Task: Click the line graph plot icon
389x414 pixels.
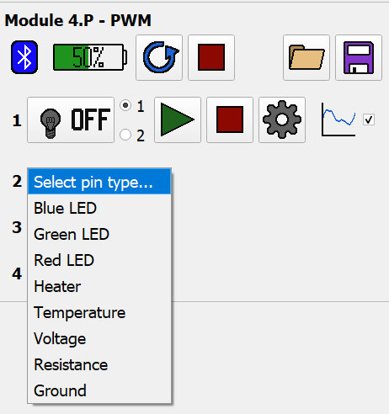Action: tap(338, 119)
